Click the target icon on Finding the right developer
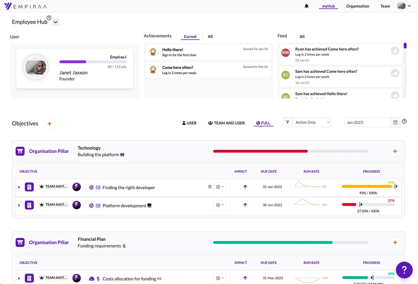 (91, 187)
